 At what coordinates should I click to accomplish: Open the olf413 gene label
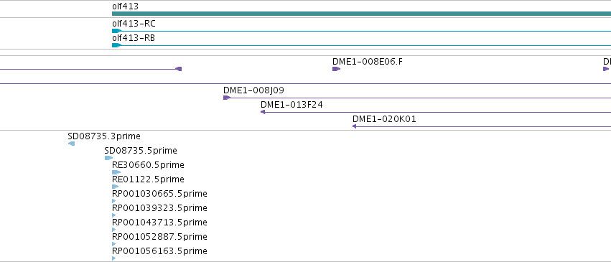click(x=125, y=6)
